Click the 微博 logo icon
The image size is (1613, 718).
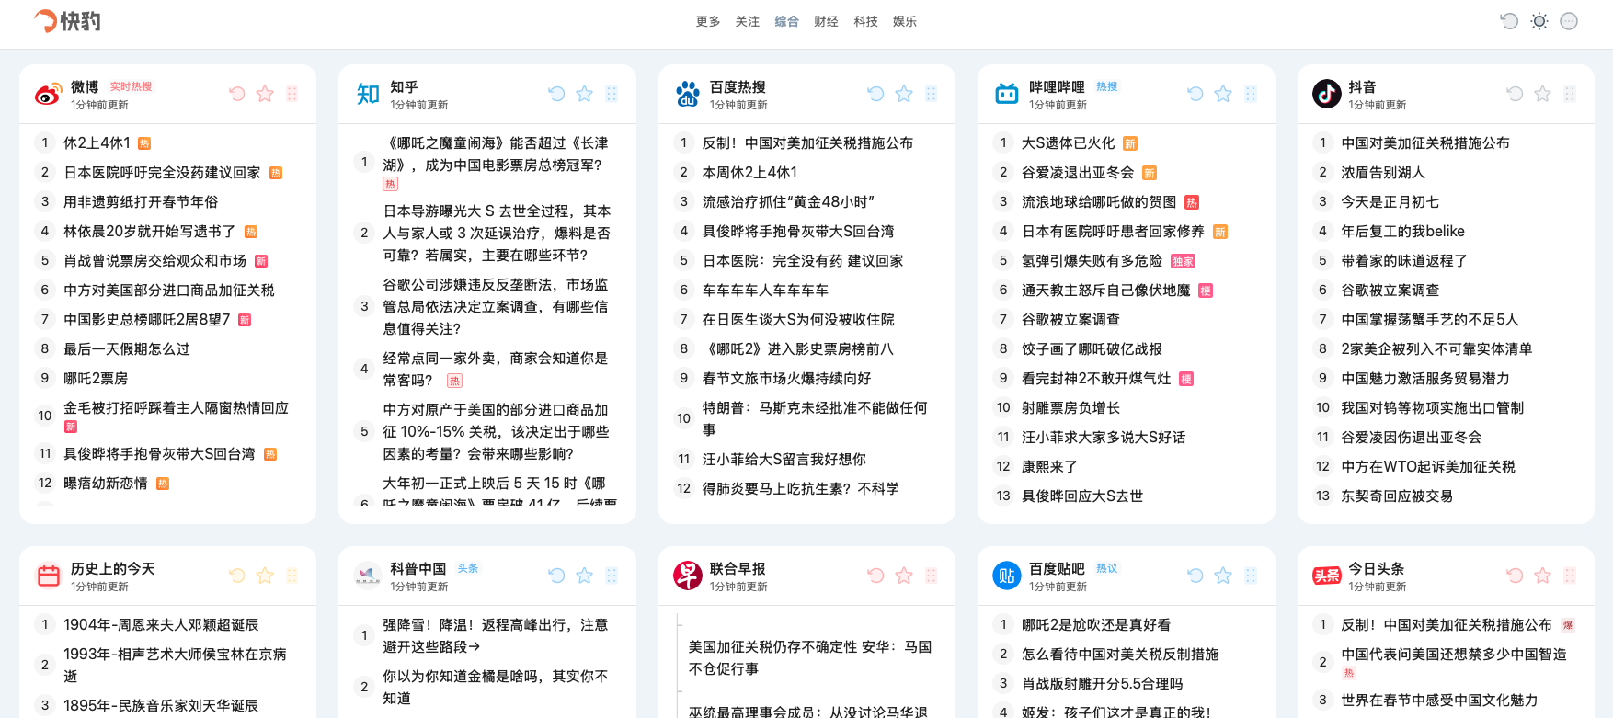click(x=48, y=94)
